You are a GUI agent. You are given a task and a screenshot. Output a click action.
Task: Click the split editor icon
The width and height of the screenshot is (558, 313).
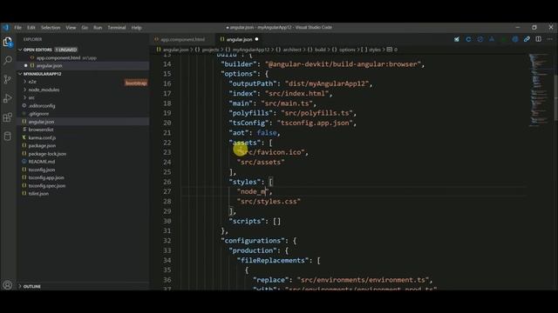click(x=539, y=39)
